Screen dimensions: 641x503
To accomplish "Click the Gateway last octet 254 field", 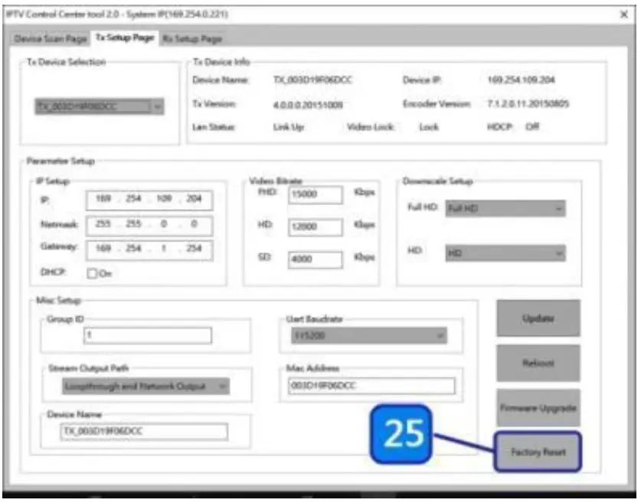I will 193,248.
